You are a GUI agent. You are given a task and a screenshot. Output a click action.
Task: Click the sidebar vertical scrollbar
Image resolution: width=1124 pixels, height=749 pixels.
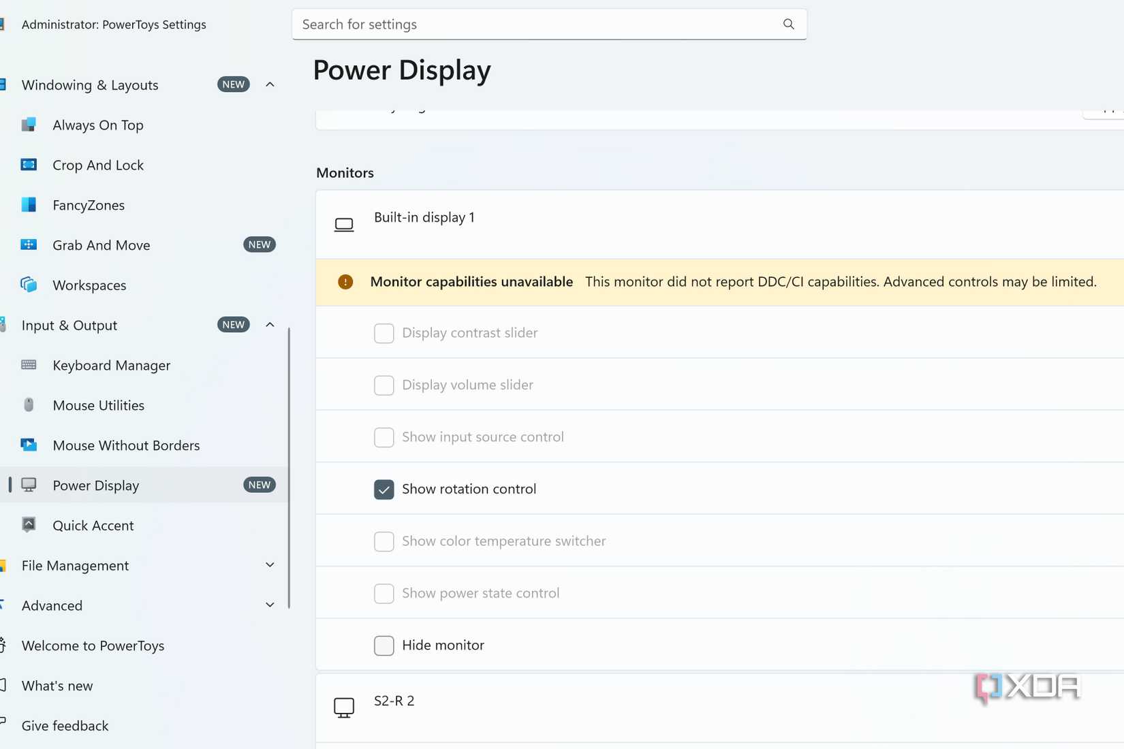click(x=289, y=468)
